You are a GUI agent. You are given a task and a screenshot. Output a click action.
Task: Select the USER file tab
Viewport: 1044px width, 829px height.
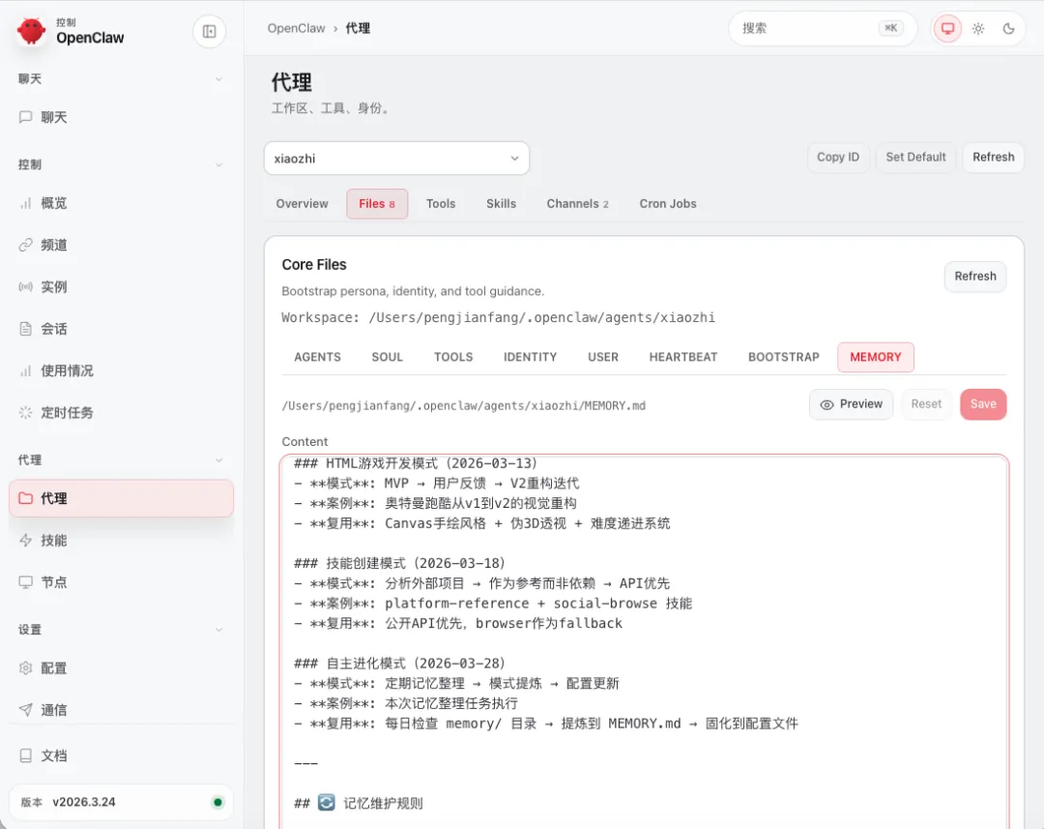[x=603, y=357]
